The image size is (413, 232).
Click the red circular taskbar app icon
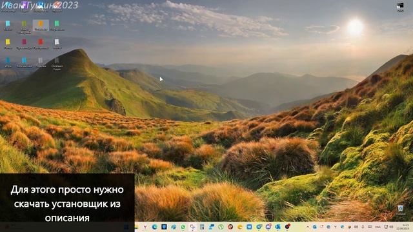point(230,227)
